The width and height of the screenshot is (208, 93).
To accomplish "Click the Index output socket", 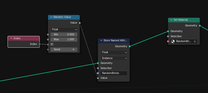I will (x=39, y=44).
